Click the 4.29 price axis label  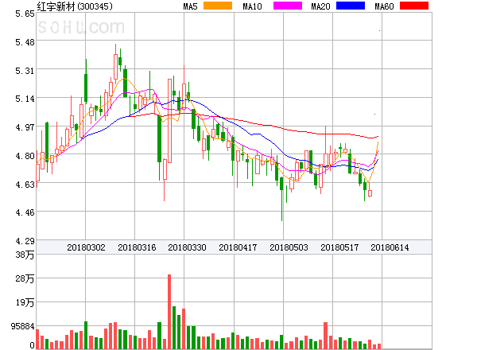25,241
